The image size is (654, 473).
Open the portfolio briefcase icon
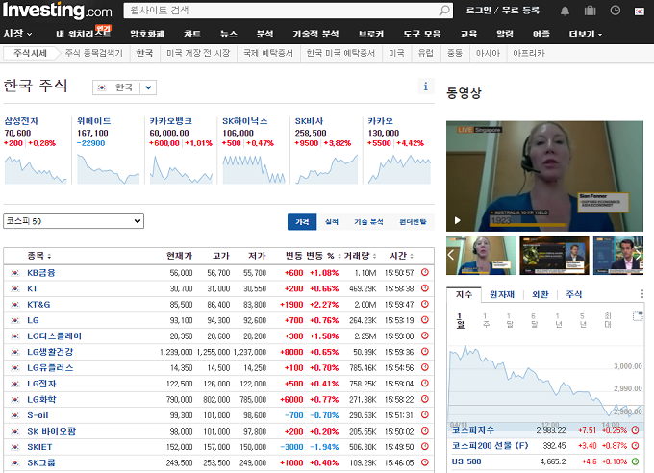coord(590,11)
